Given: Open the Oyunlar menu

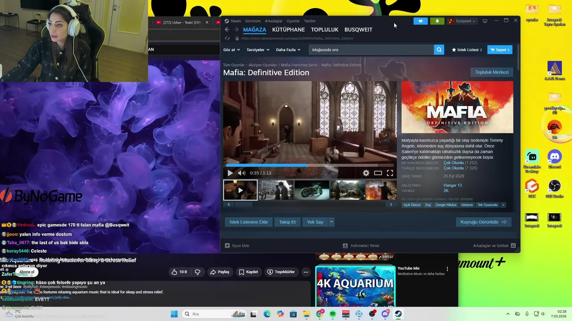Looking at the screenshot, I should pos(293,21).
